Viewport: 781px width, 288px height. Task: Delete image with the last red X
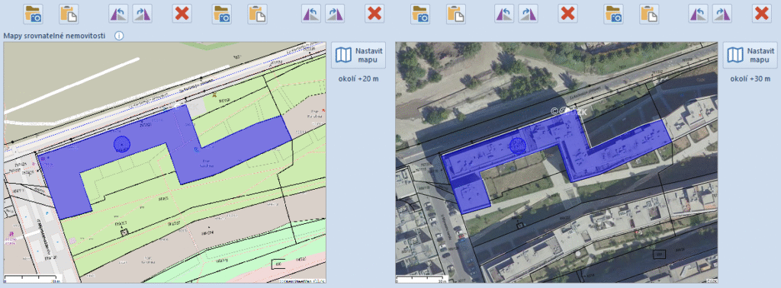coord(762,14)
